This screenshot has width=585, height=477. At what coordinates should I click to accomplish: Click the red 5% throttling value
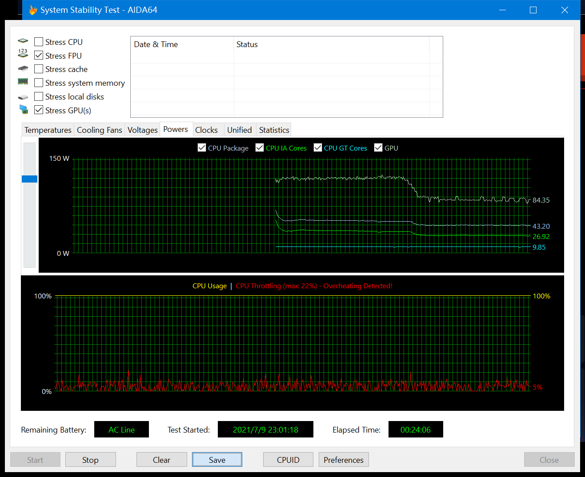537,387
